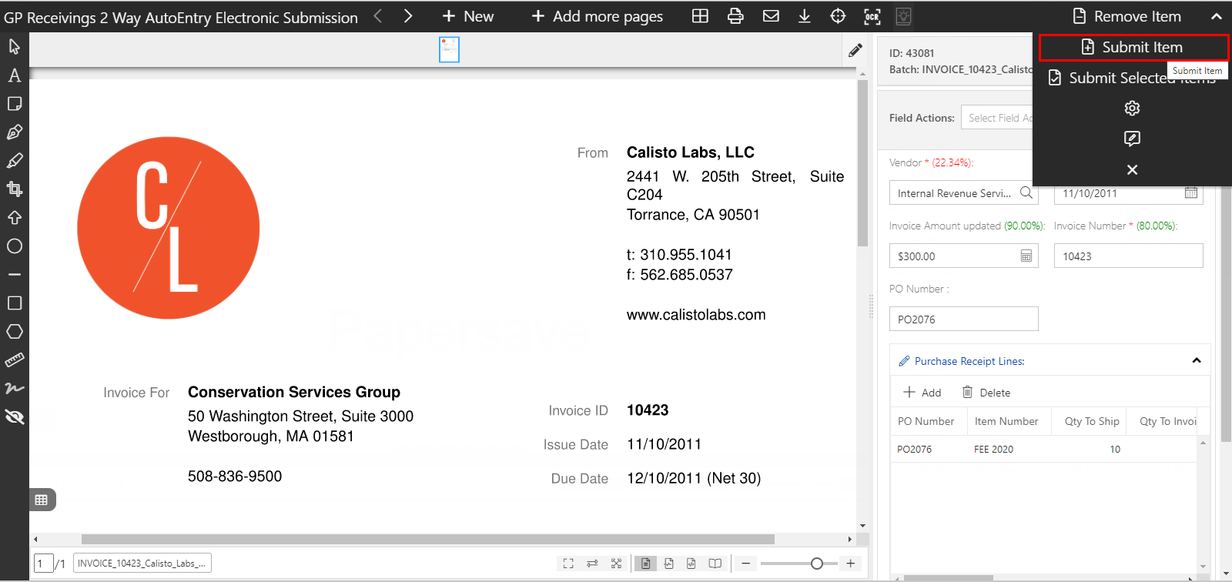Click Delete in Purchase Receipt Lines
This screenshot has width=1232, height=582.
point(986,393)
